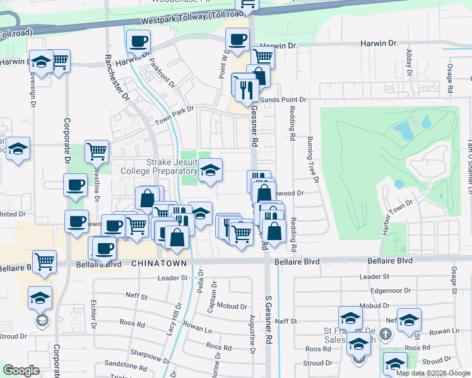Click the Lacy Hill Dr label
Screen dimensions: 472x378
click(x=174, y=319)
